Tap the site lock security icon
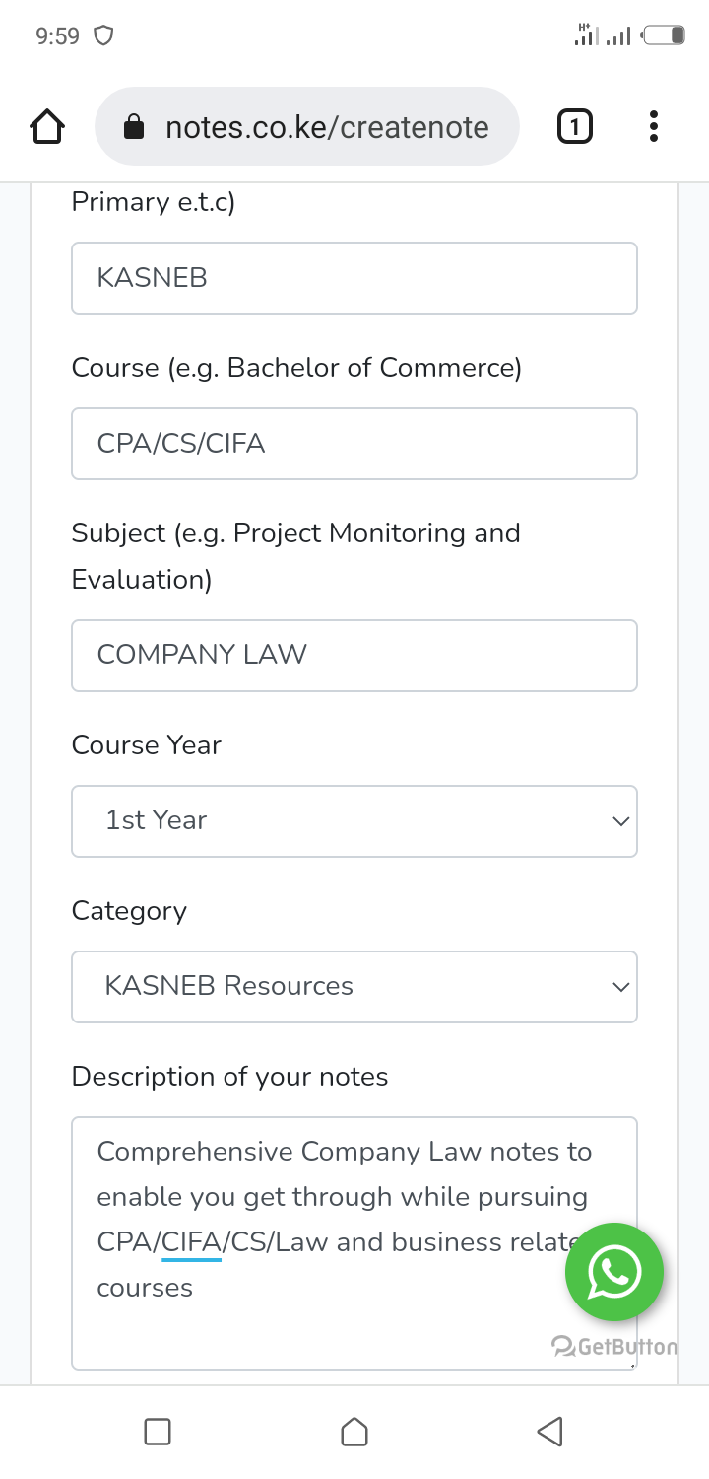The image size is (709, 1479). coord(134,127)
